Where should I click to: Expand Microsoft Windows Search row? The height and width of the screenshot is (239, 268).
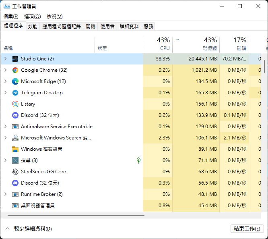[6, 138]
